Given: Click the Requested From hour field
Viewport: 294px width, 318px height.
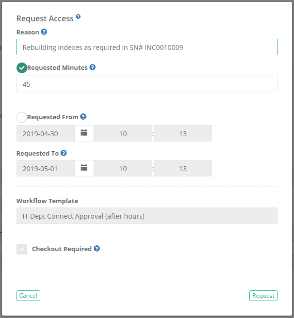Looking at the screenshot, I should pyautogui.click(x=123, y=133).
